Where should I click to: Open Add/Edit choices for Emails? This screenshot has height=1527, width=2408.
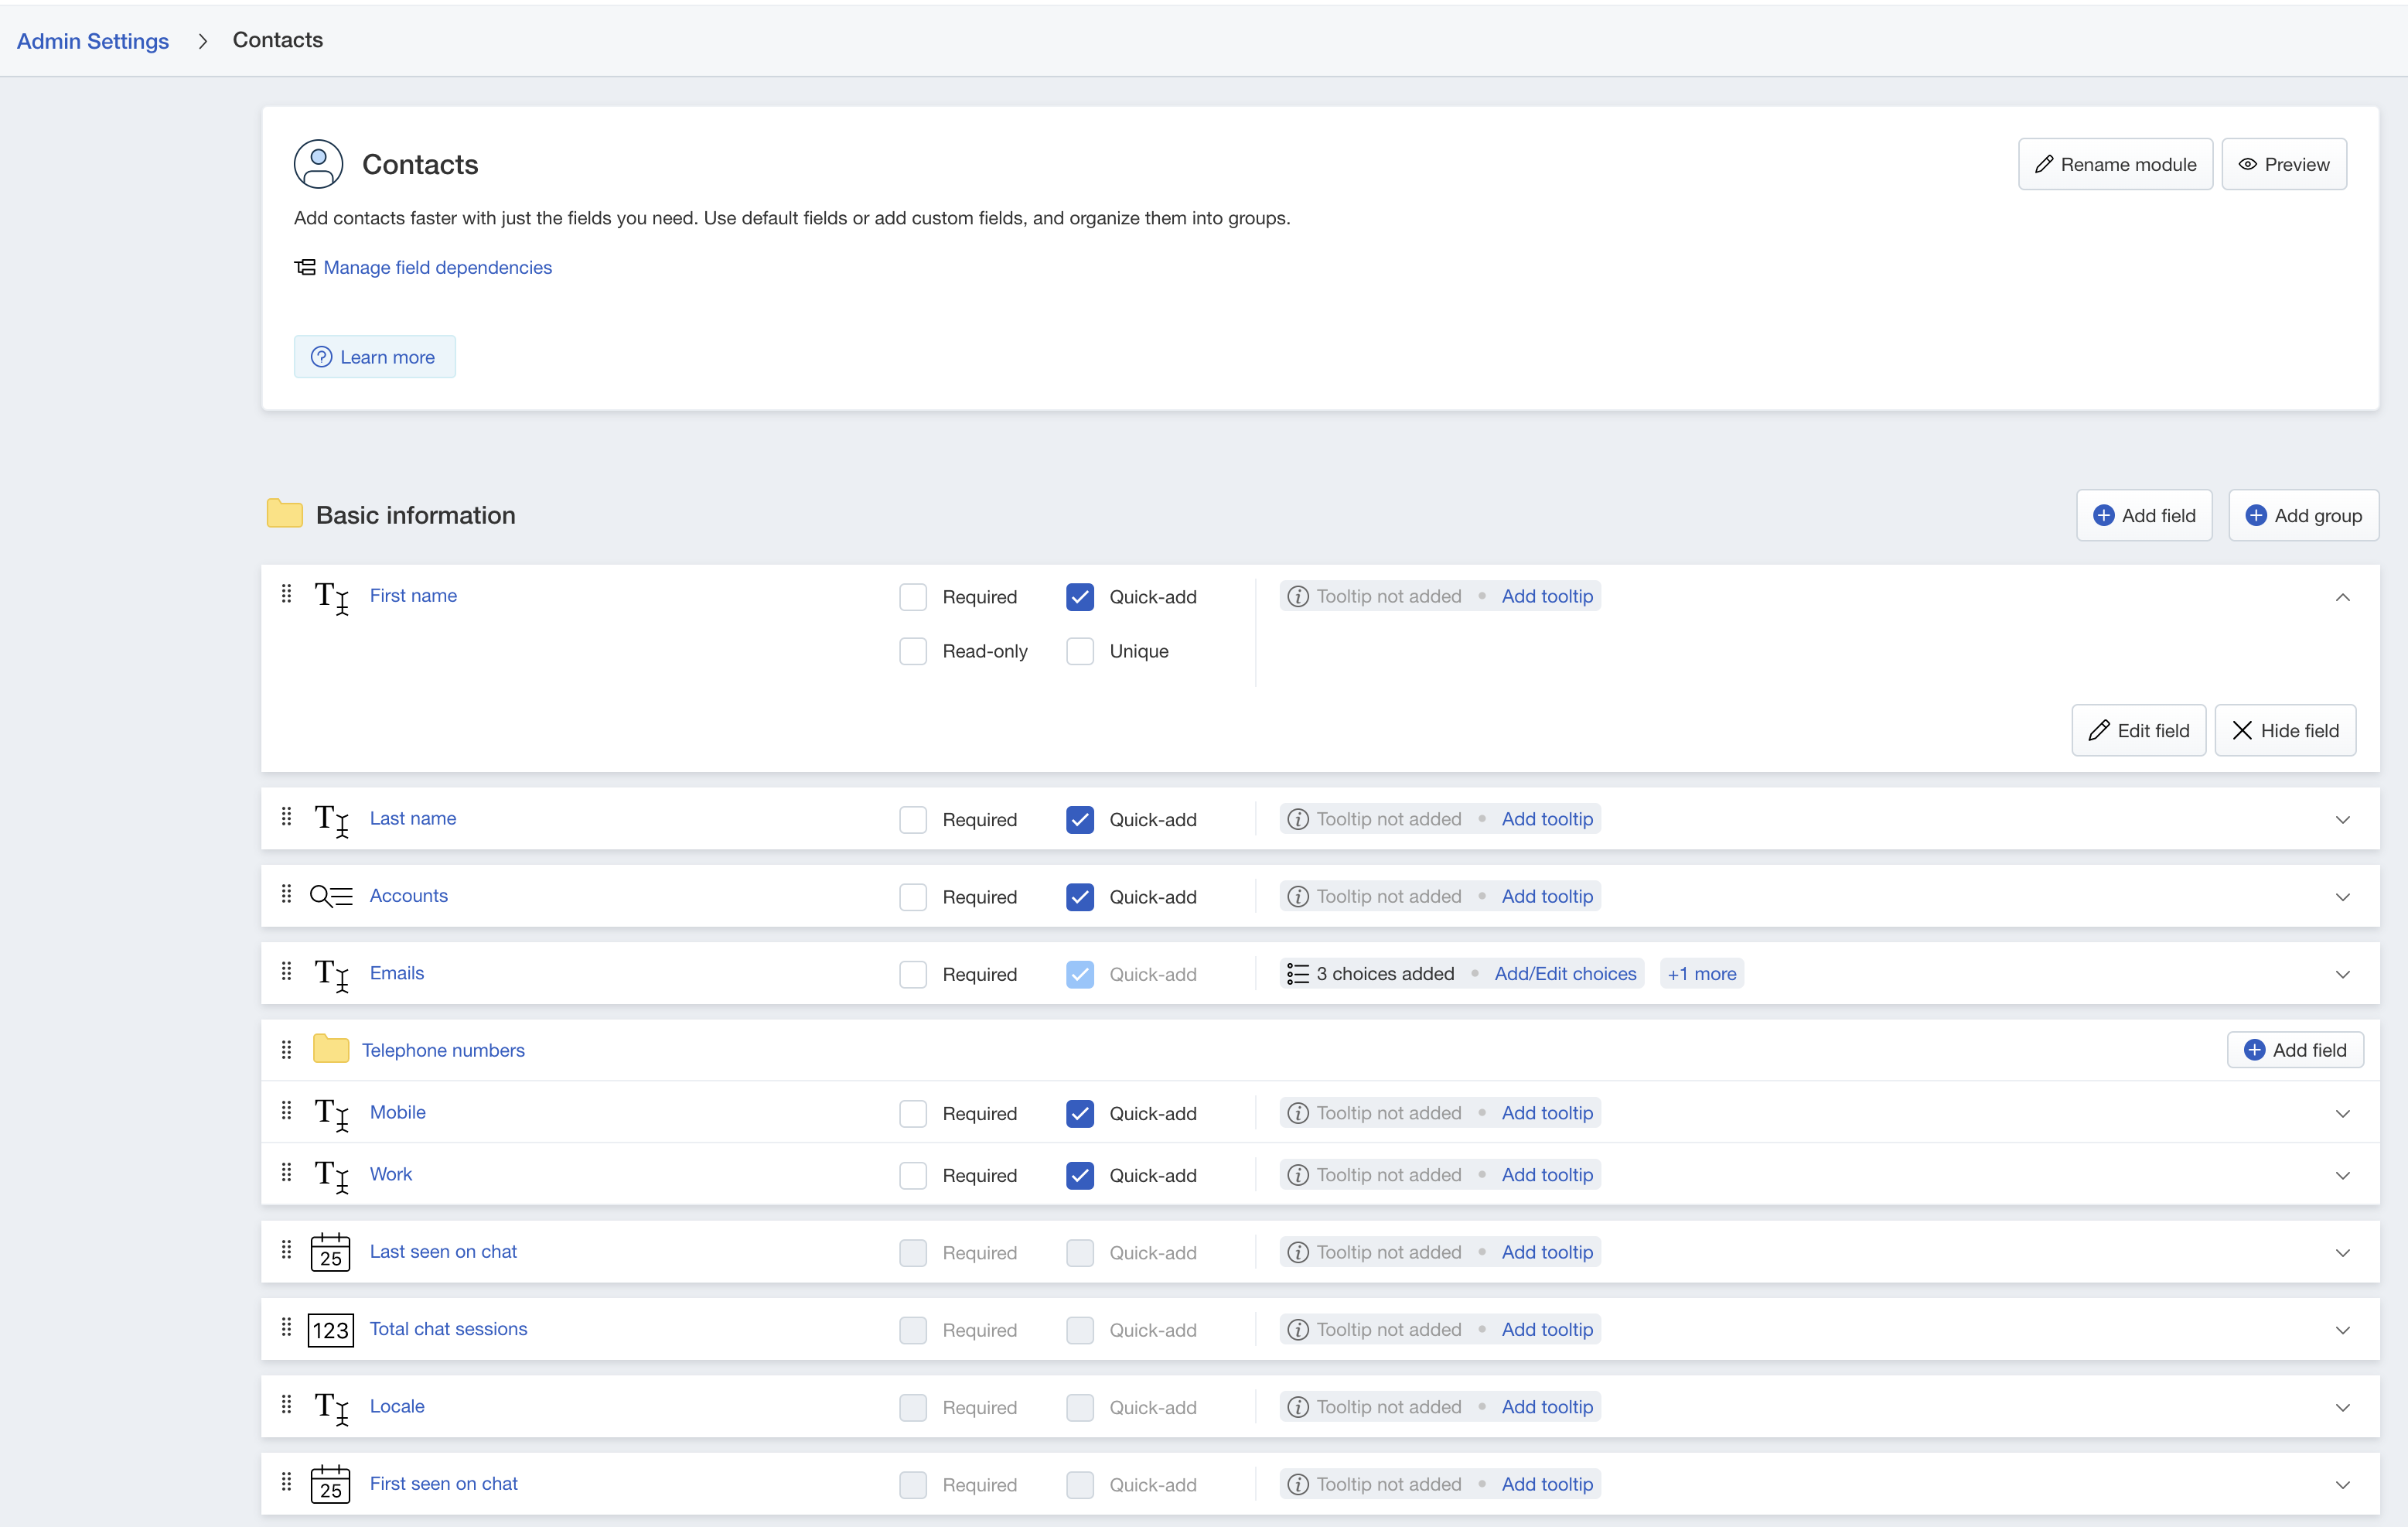[x=1565, y=974]
